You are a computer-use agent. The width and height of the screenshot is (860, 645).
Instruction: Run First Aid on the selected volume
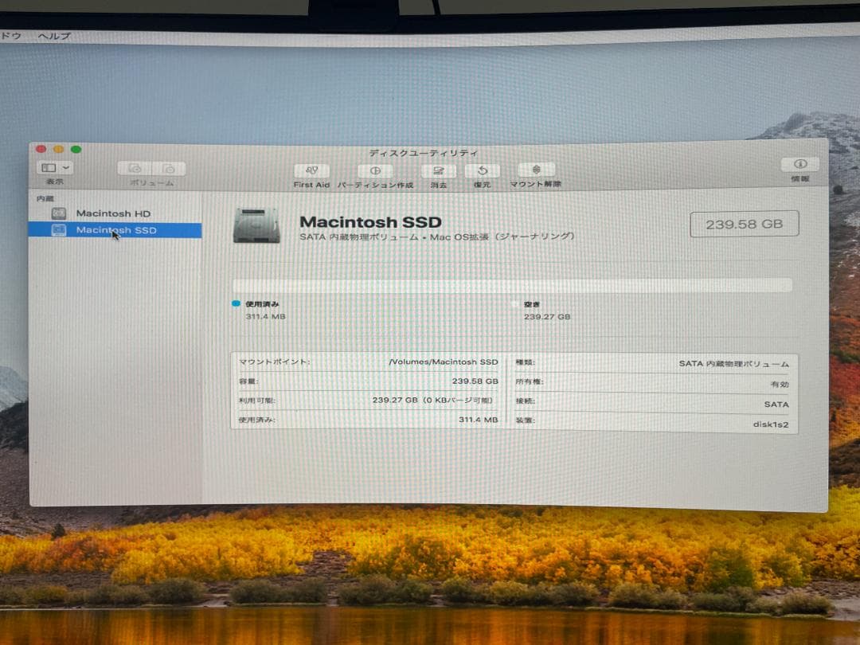click(311, 171)
